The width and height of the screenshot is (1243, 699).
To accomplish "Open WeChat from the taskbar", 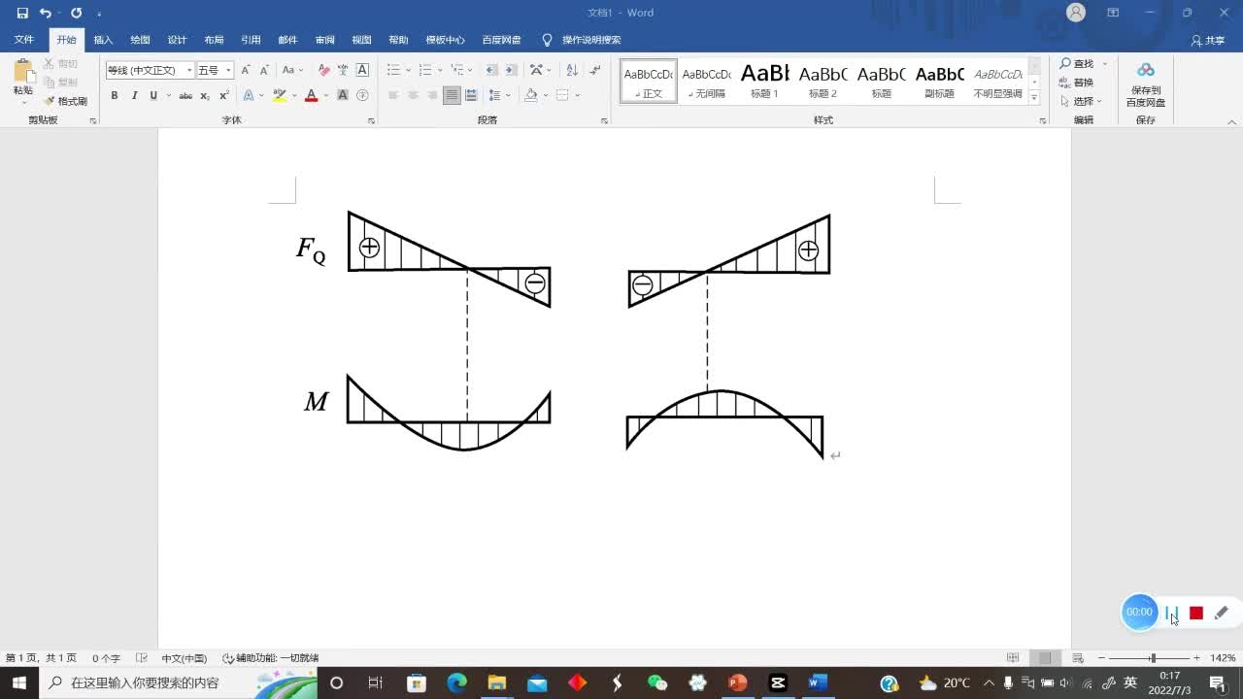I will click(657, 682).
